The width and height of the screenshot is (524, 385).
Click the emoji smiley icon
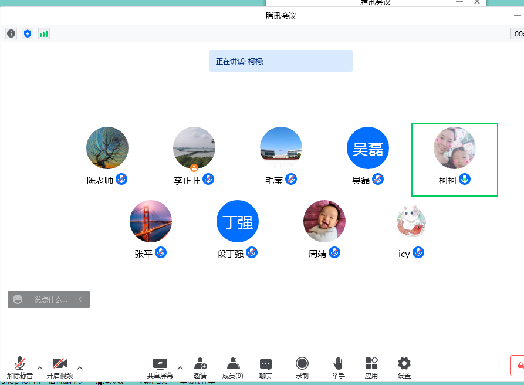click(x=18, y=299)
